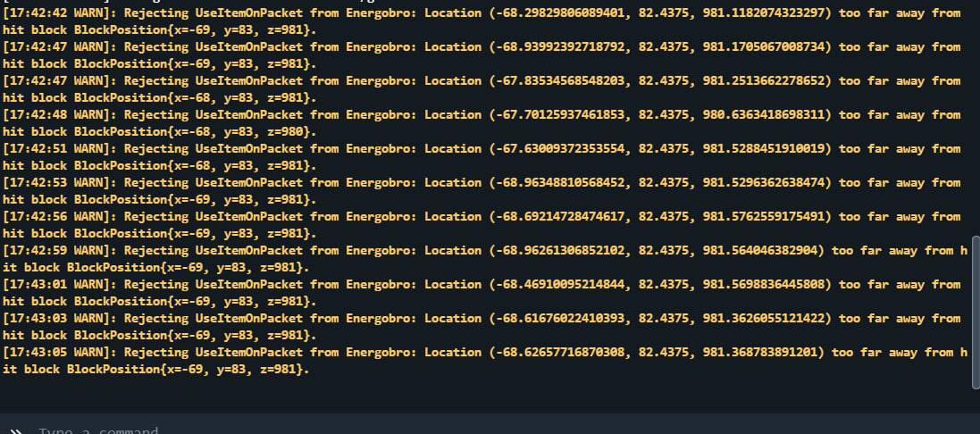Click location value -68.96348810568452
980x434 pixels.
click(x=560, y=182)
